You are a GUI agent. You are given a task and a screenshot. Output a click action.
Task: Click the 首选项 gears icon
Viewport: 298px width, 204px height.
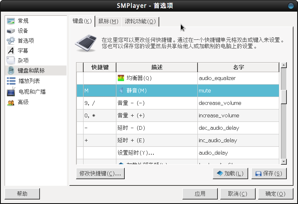point(11,41)
